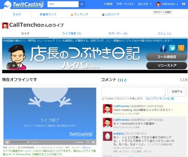Click into the comment text box
Screen dimensions: 188x157
coord(133,92)
